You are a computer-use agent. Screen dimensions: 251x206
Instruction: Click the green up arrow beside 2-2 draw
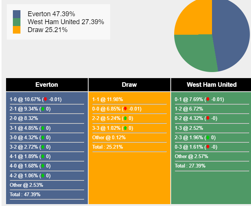click(125, 118)
